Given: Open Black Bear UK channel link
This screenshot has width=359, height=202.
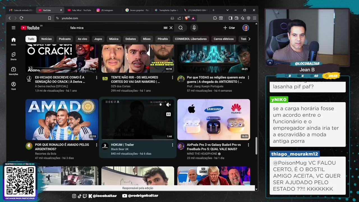Looking at the screenshot, I should pyautogui.click(x=120, y=149).
